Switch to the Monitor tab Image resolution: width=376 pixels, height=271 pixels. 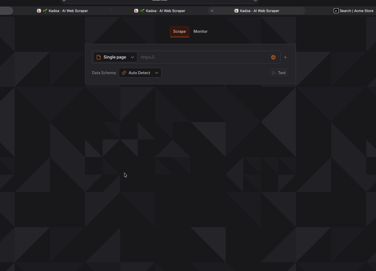(x=200, y=32)
